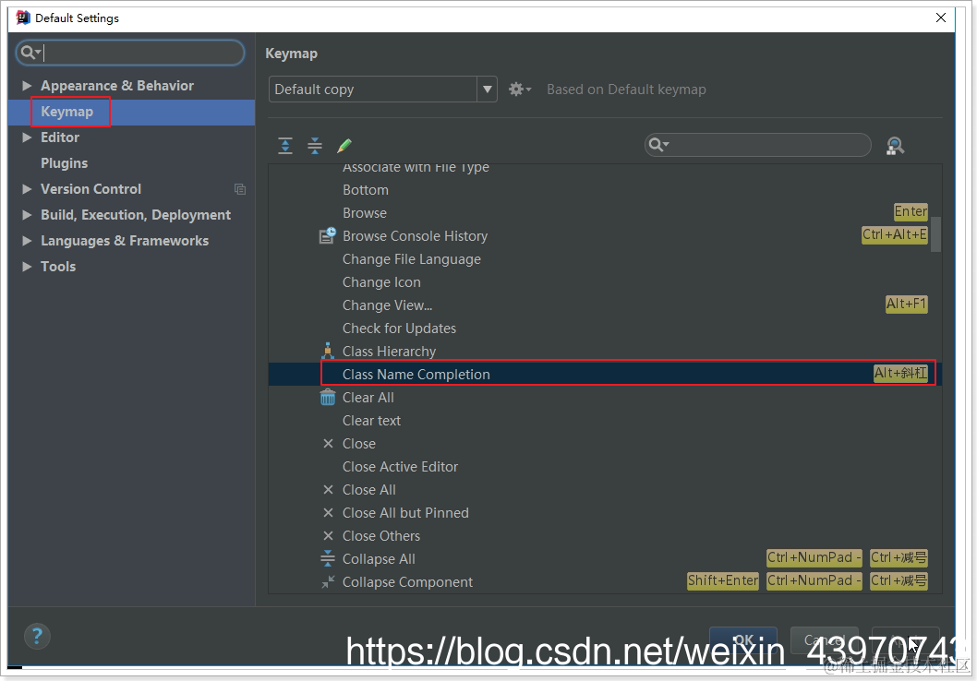Click the Collapse All icon in keymap toolbar
The width and height of the screenshot is (977, 681).
[315, 146]
